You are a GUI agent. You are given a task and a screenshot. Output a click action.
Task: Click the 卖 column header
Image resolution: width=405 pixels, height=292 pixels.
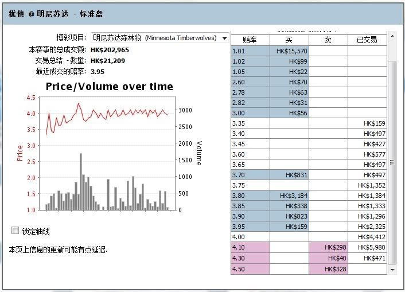tap(328, 40)
